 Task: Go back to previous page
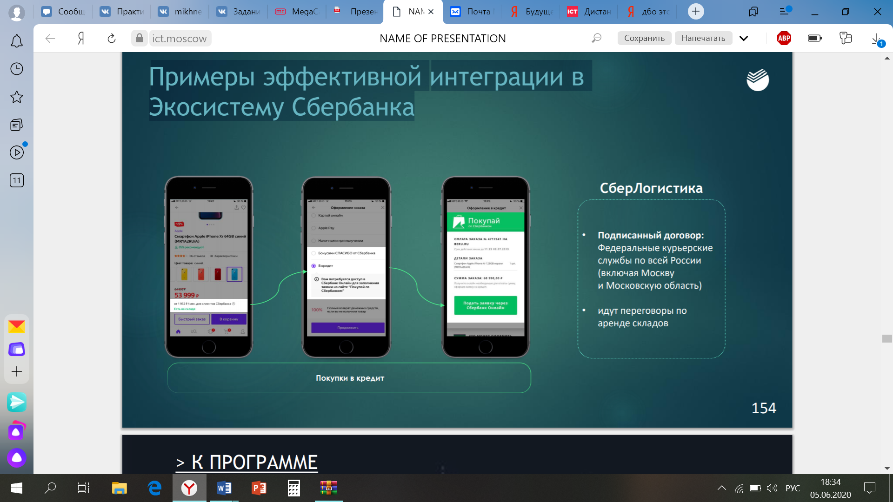pos(50,38)
